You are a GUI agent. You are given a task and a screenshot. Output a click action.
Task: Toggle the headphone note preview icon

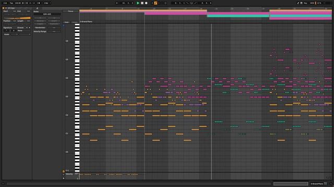click(x=64, y=25)
